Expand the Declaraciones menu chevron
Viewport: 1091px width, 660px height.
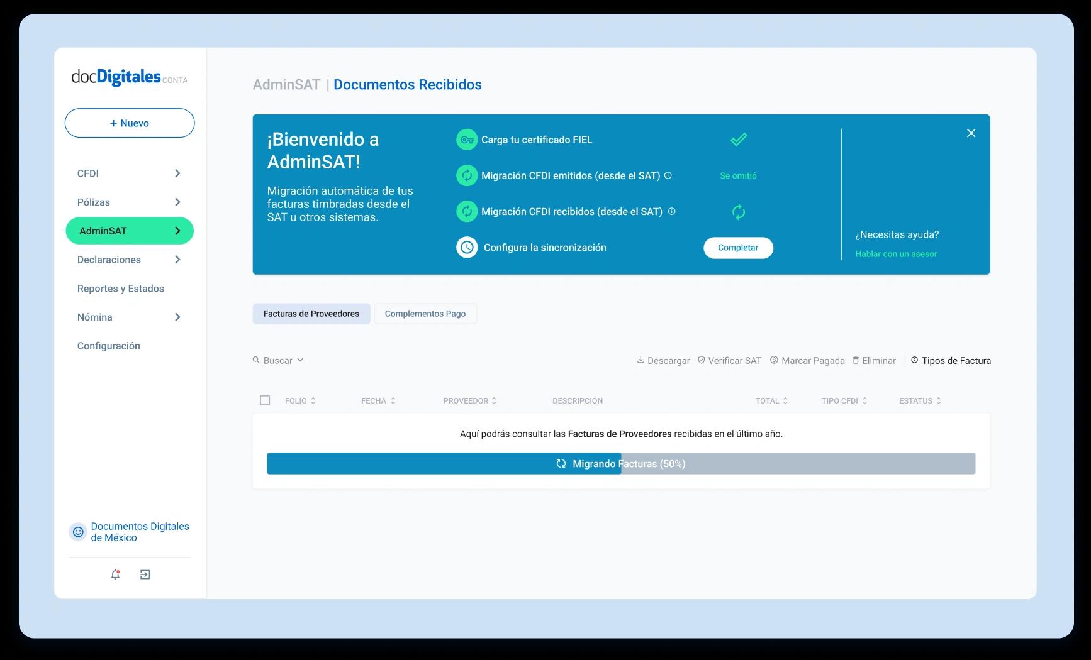177,260
